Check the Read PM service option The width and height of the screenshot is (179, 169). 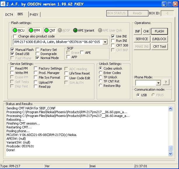[12, 68]
